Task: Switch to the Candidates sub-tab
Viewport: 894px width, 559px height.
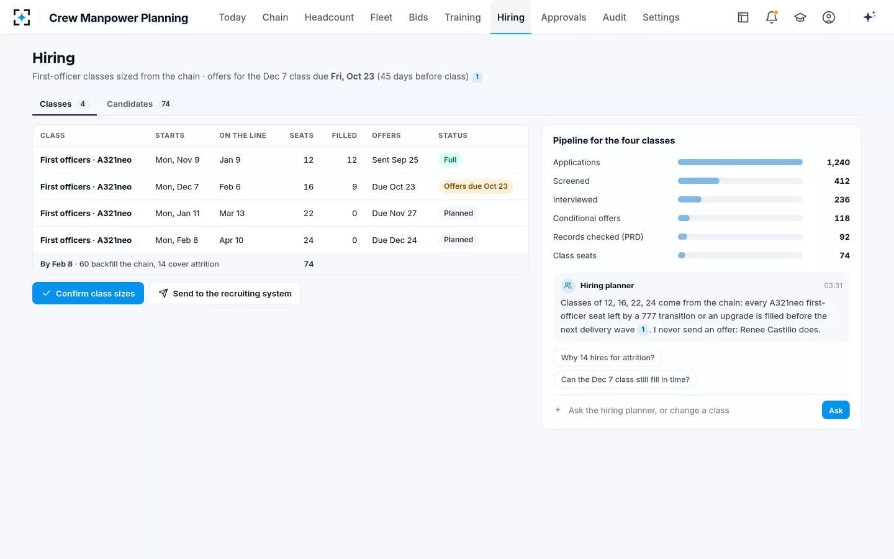Action: click(140, 104)
